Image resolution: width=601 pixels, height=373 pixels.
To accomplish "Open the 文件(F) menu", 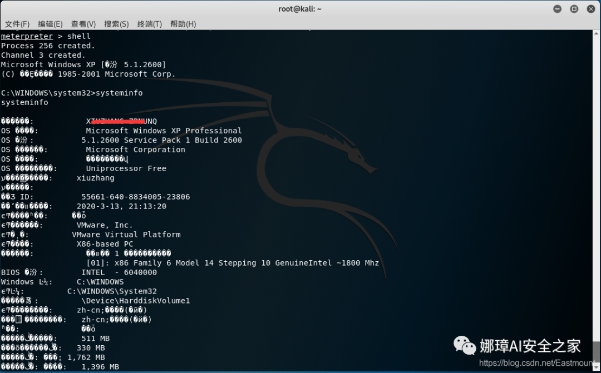I will (17, 24).
